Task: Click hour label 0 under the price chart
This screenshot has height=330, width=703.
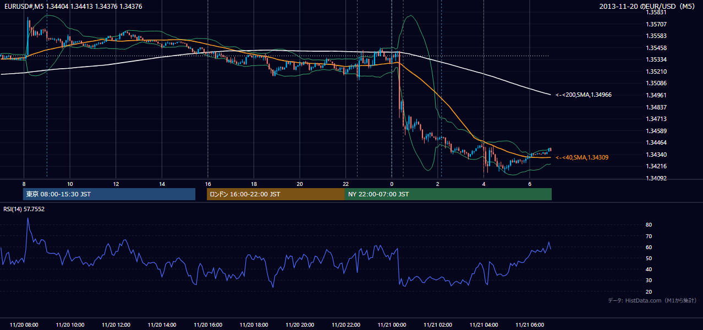Action: (392, 184)
